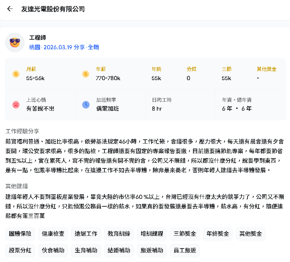Select the 員工旅遊 benefit tag
The width and height of the screenshot is (290, 262).
(185, 251)
